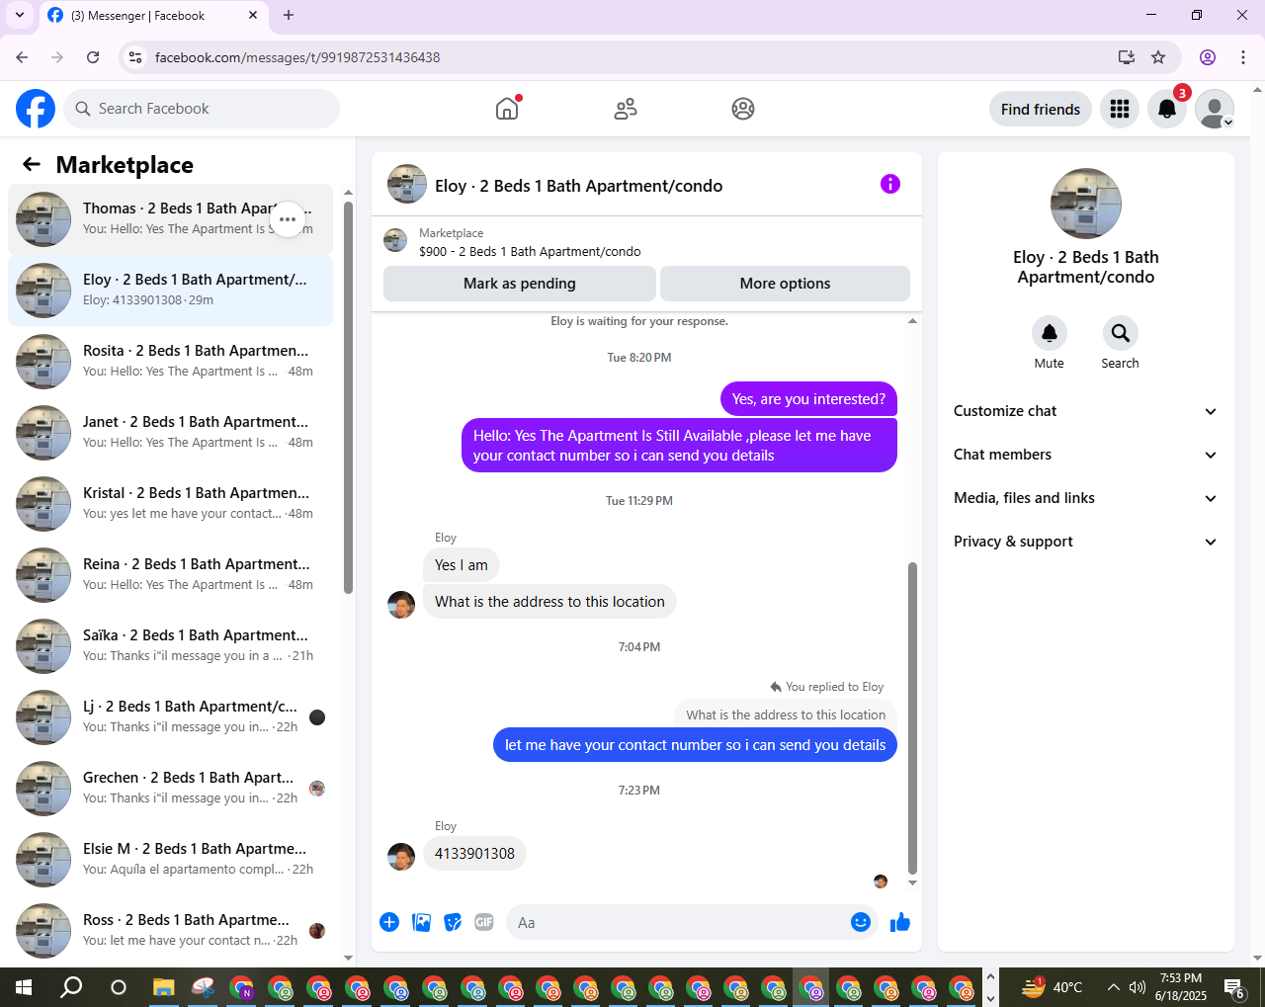Click Mark as pending button
1265x1007 pixels.
pos(520,284)
